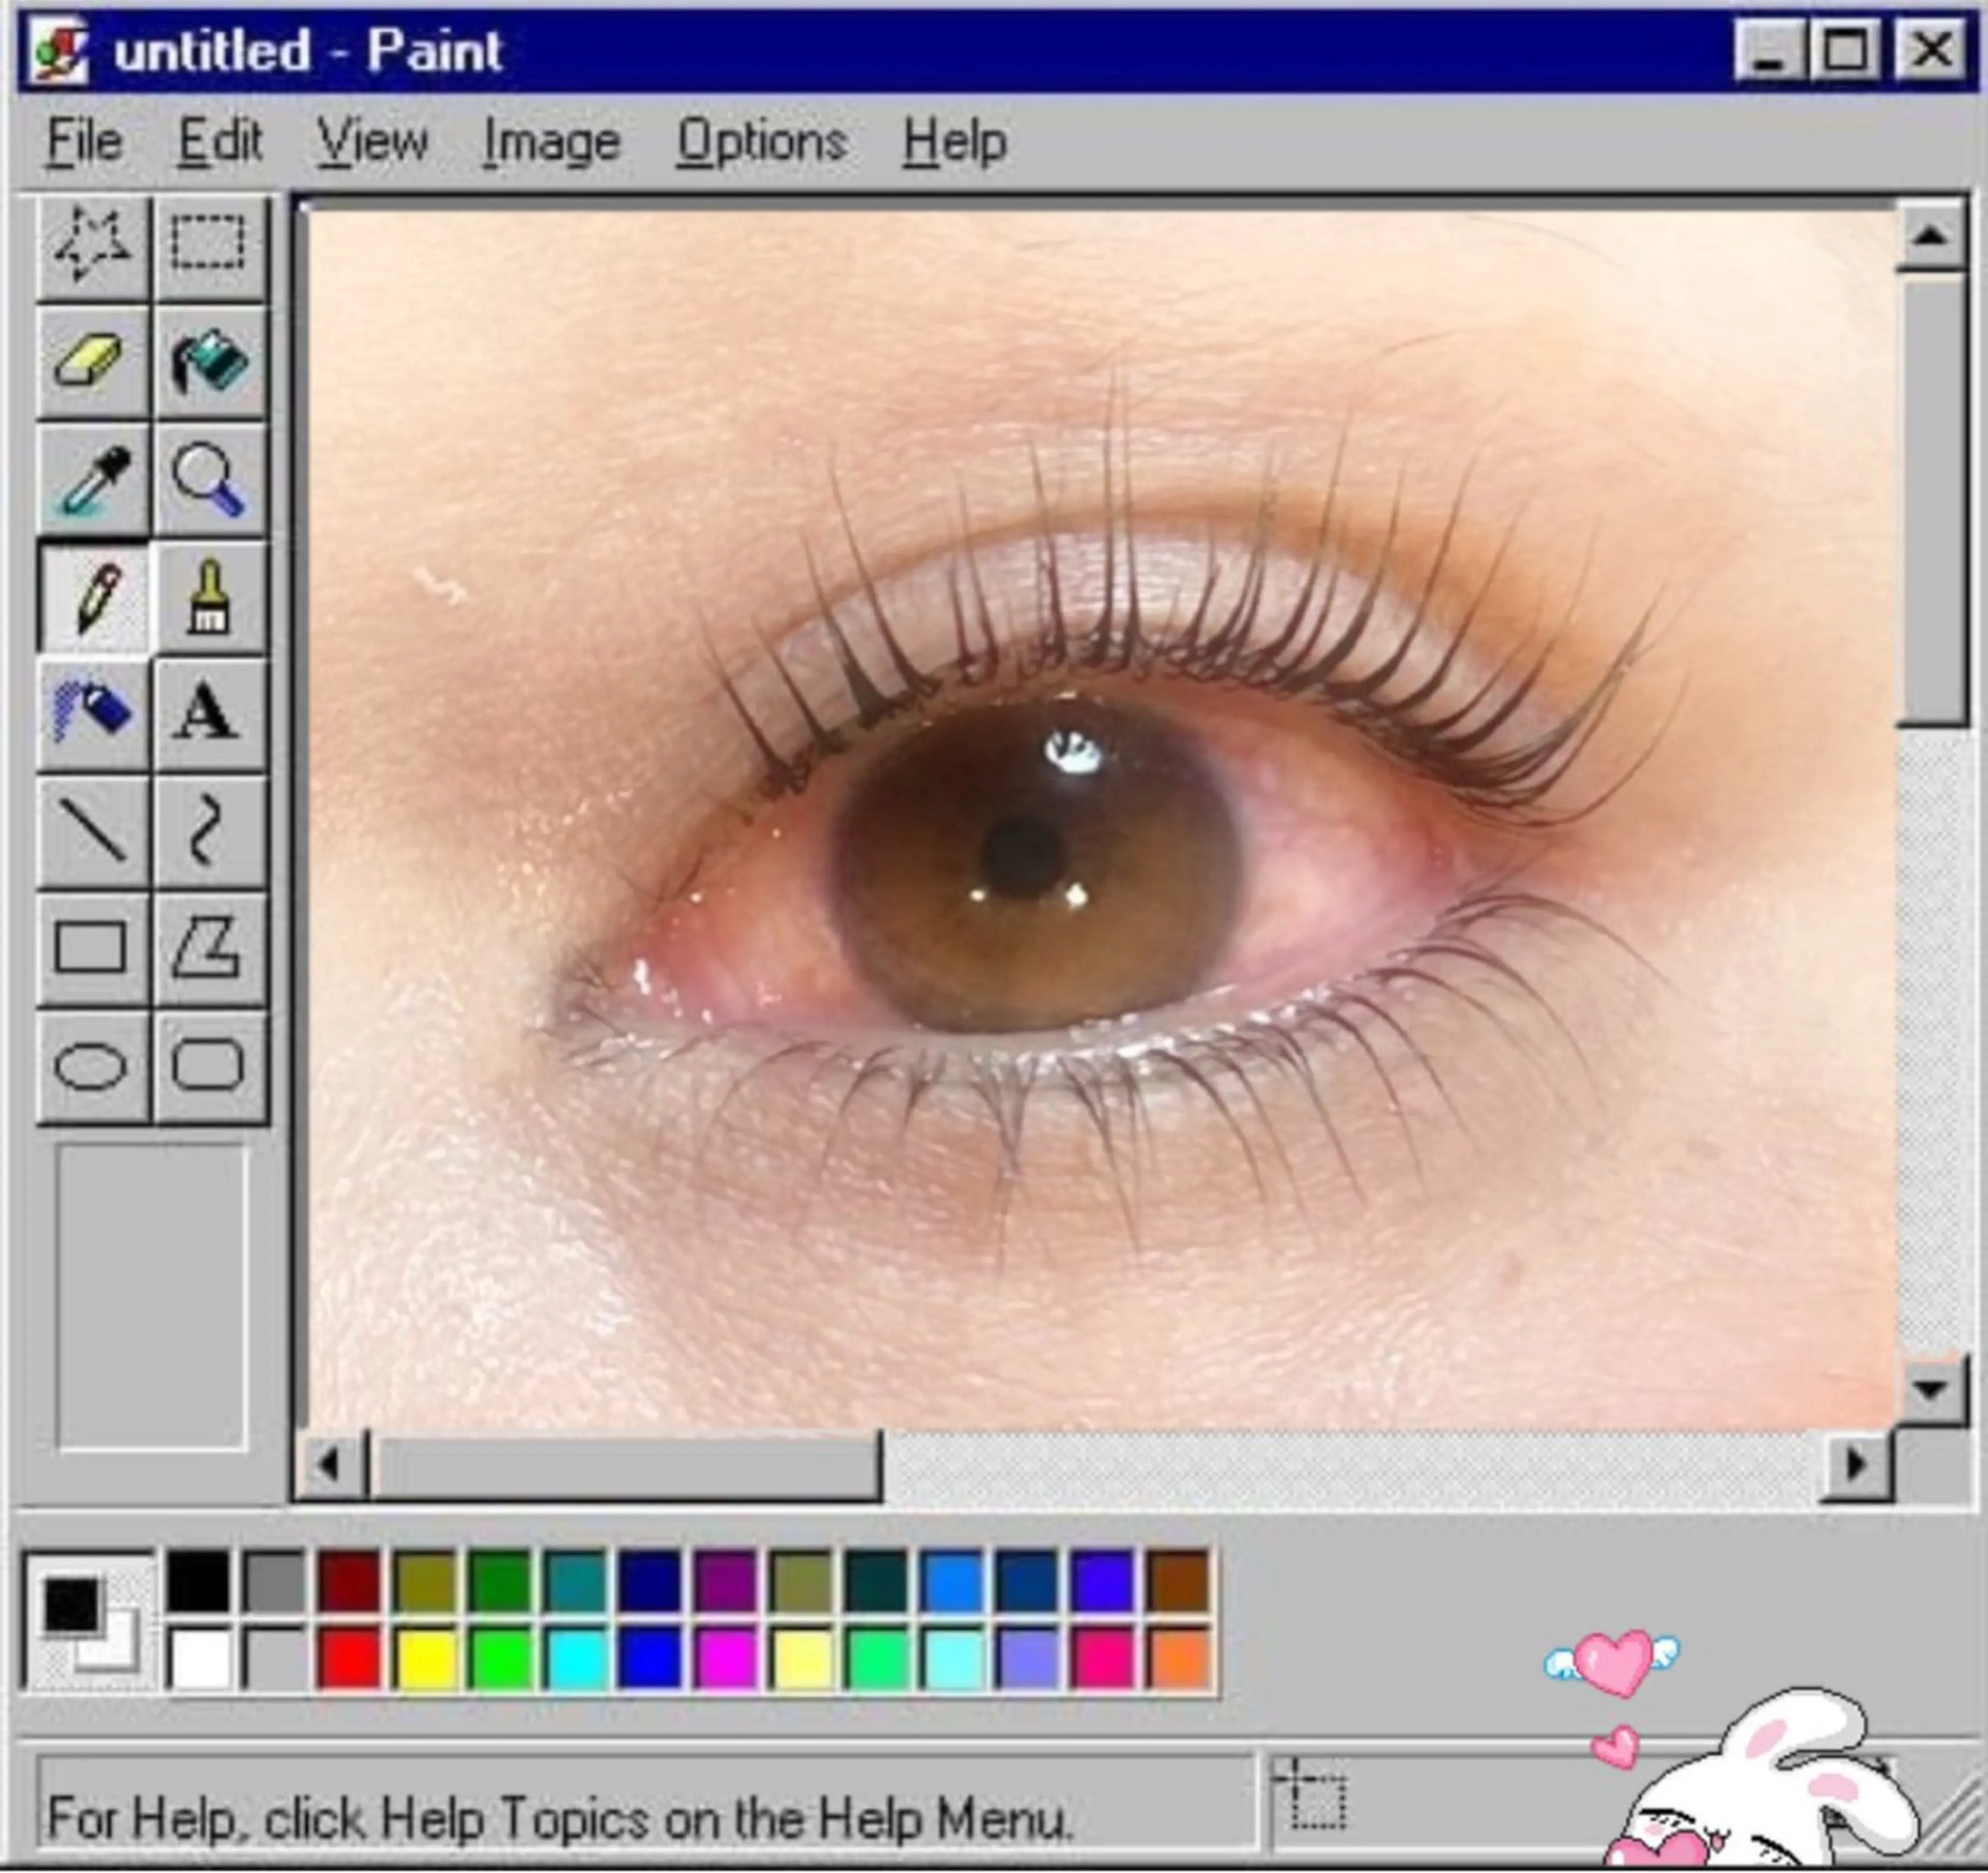1988x1873 pixels.
Task: Select the Magnifier tool
Action: 208,479
